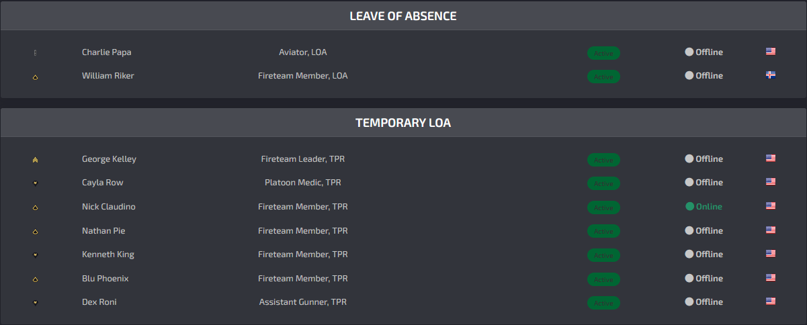Click the TEMPORARY LOA section header

click(403, 123)
